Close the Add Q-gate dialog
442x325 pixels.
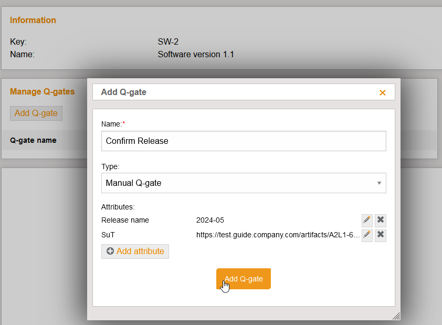pos(382,92)
